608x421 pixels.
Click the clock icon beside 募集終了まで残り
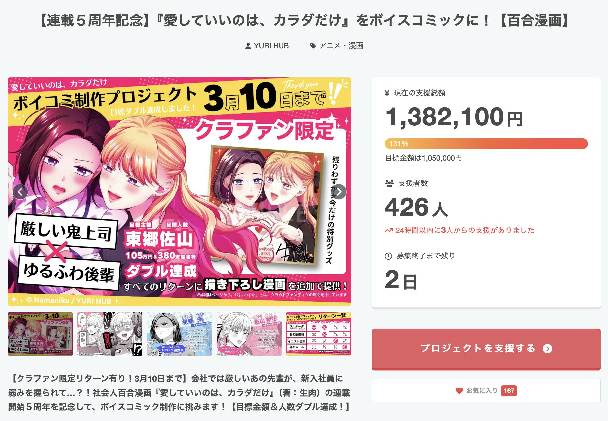pyautogui.click(x=388, y=256)
